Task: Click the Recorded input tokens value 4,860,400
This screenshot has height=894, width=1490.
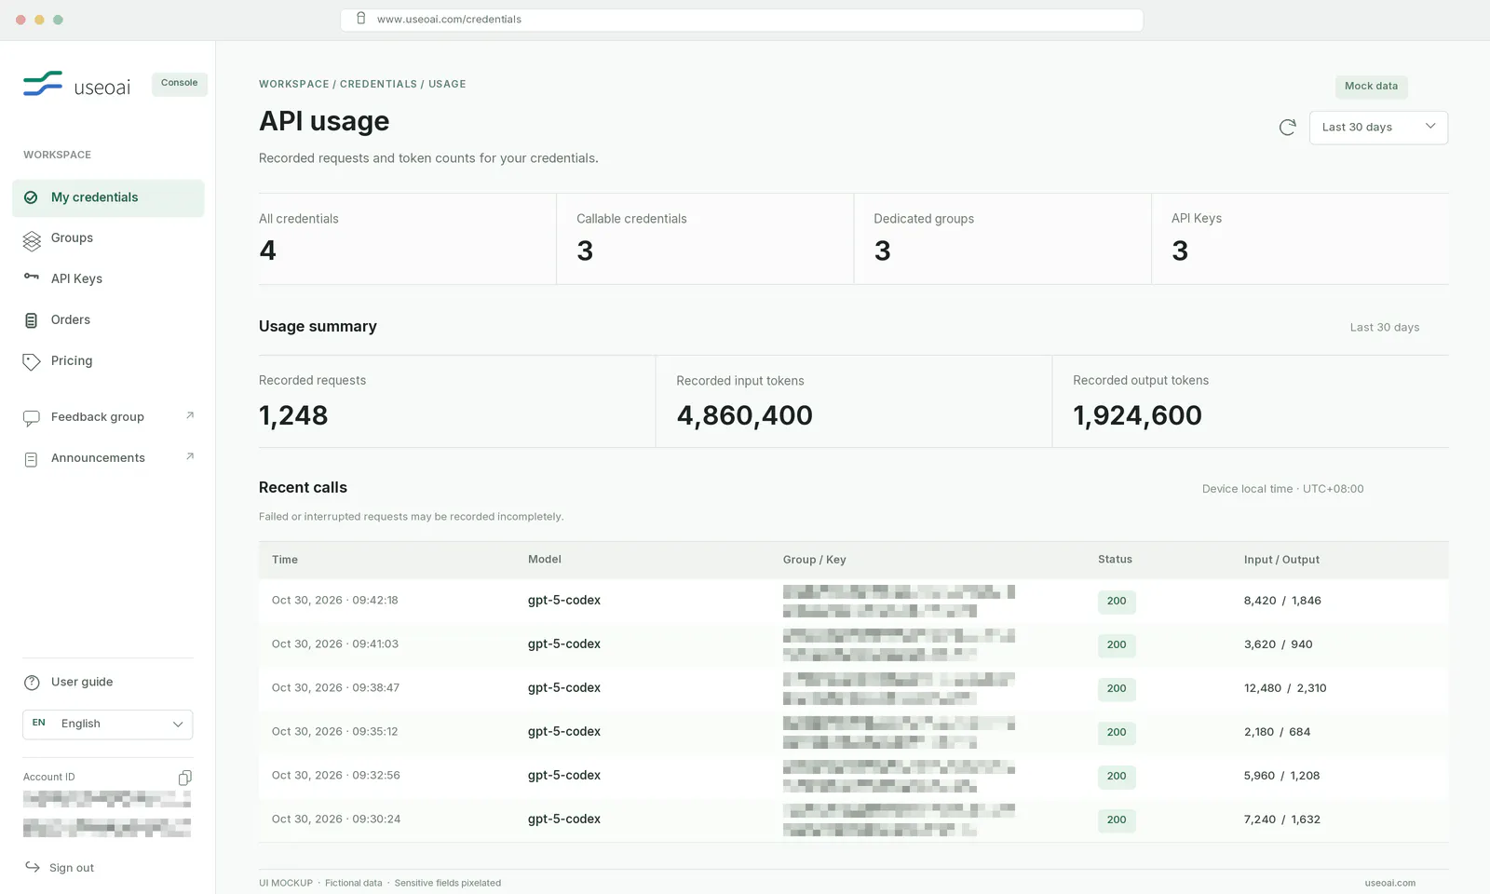Action: 744,415
